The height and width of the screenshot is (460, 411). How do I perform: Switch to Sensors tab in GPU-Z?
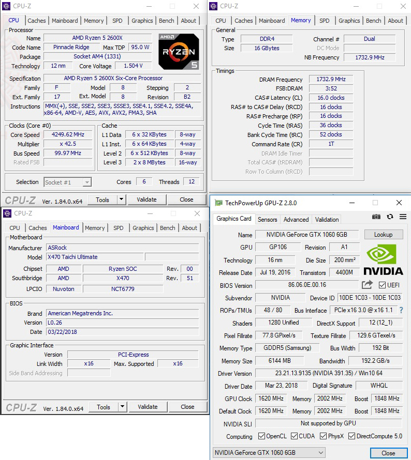267,220
